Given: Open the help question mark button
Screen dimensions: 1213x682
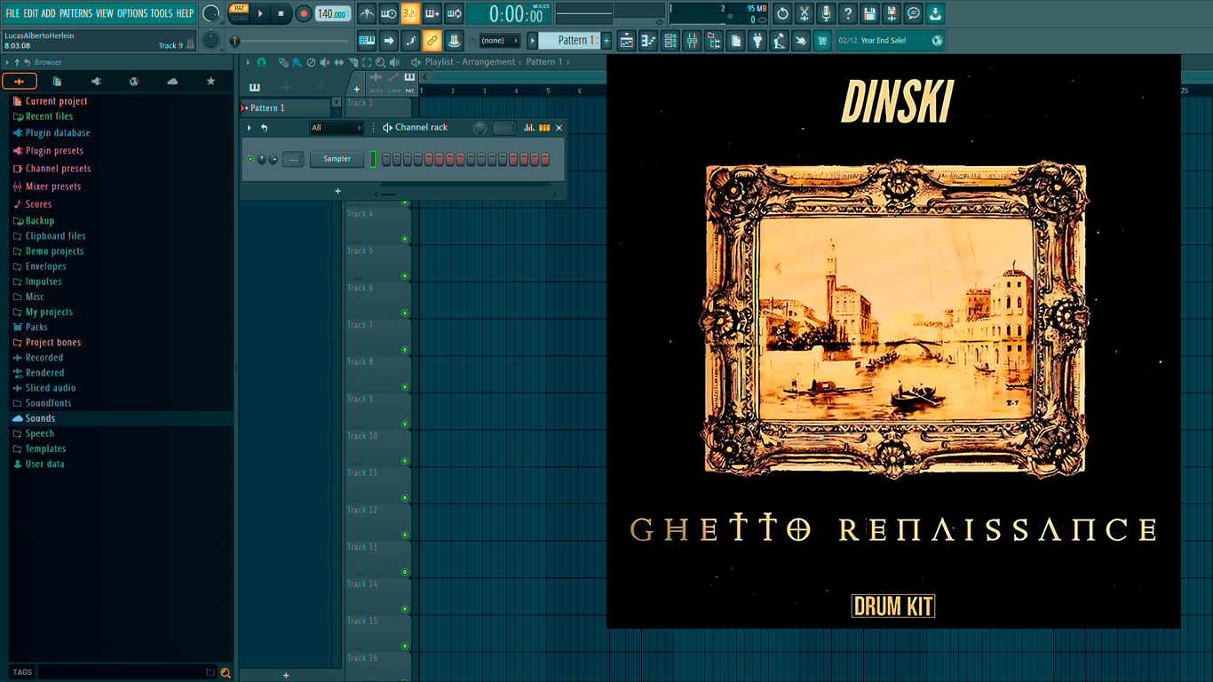Looking at the screenshot, I should pos(848,13).
